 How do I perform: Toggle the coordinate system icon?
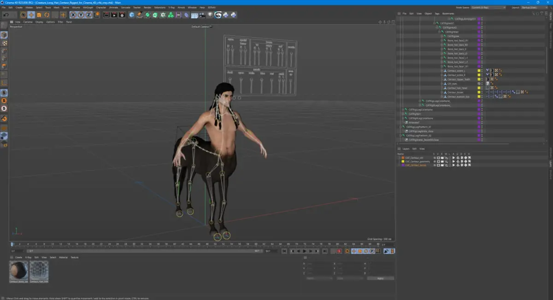click(x=97, y=15)
